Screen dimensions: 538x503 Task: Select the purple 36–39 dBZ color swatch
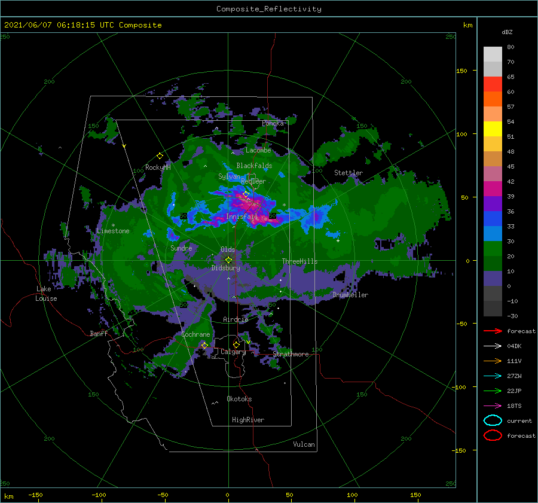click(x=493, y=204)
